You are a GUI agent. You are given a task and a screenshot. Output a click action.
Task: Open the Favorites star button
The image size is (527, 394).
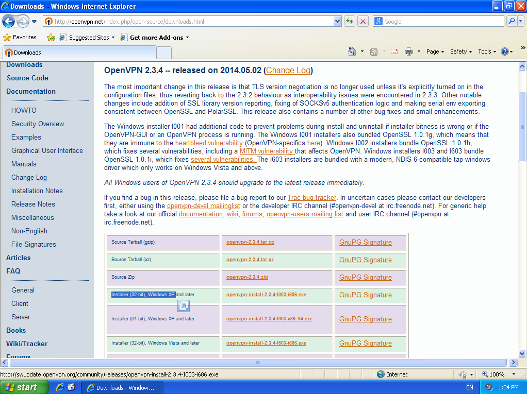point(20,37)
